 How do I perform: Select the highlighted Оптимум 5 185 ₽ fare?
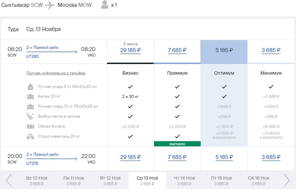[x=224, y=50]
